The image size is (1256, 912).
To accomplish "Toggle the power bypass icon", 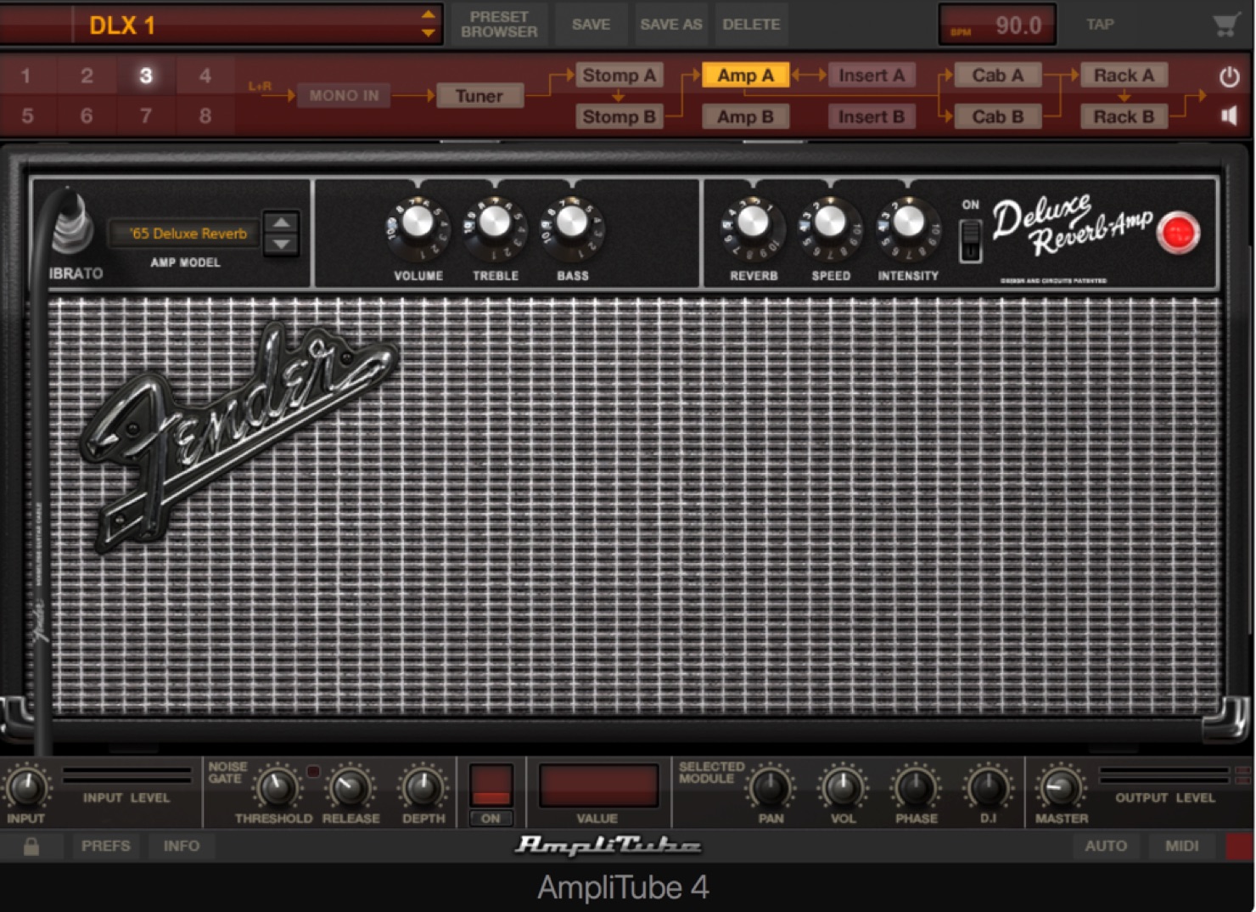I will pyautogui.click(x=1229, y=77).
